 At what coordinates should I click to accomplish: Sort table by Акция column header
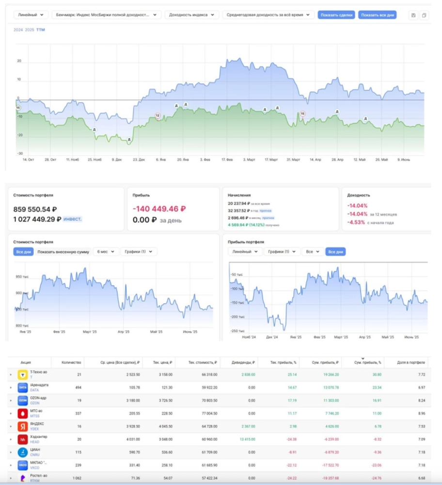tap(26, 362)
